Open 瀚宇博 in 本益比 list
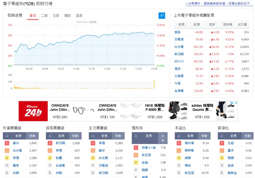 coord(189,143)
